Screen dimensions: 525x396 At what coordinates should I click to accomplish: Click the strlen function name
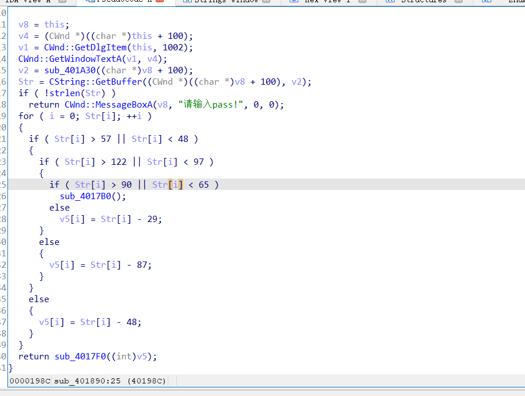tap(65, 93)
